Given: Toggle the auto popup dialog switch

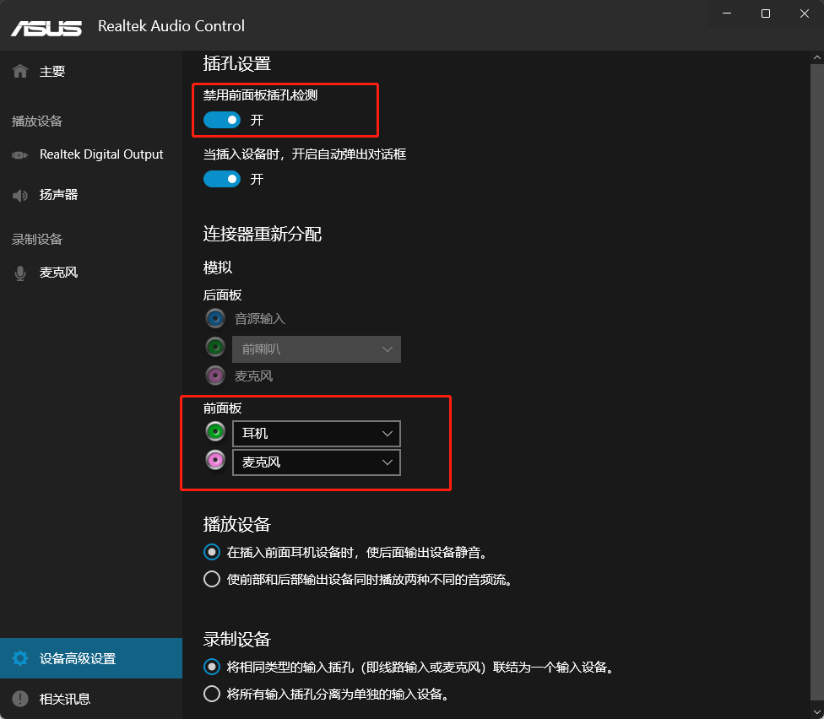Looking at the screenshot, I should pos(222,179).
